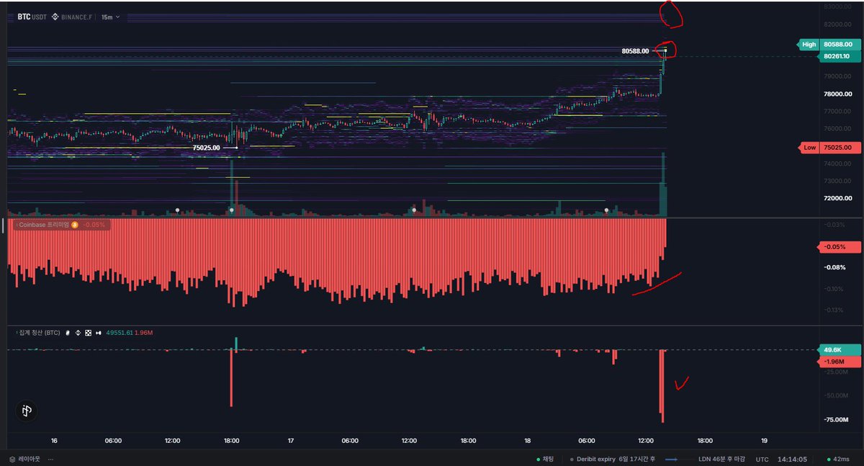Click the Binance diamond icon in the liquidation legend

[78, 333]
